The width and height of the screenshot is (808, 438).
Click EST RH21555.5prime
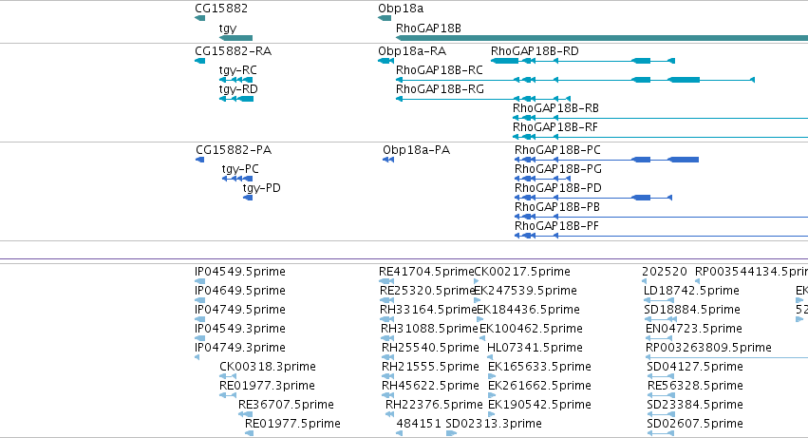click(430, 368)
